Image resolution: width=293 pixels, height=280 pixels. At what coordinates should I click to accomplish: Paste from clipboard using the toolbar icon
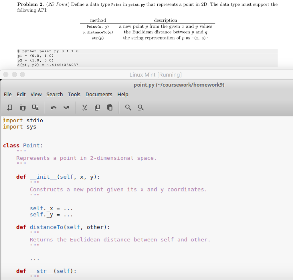click(x=110, y=107)
